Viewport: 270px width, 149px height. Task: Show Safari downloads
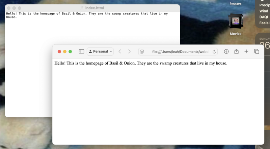click(226, 51)
